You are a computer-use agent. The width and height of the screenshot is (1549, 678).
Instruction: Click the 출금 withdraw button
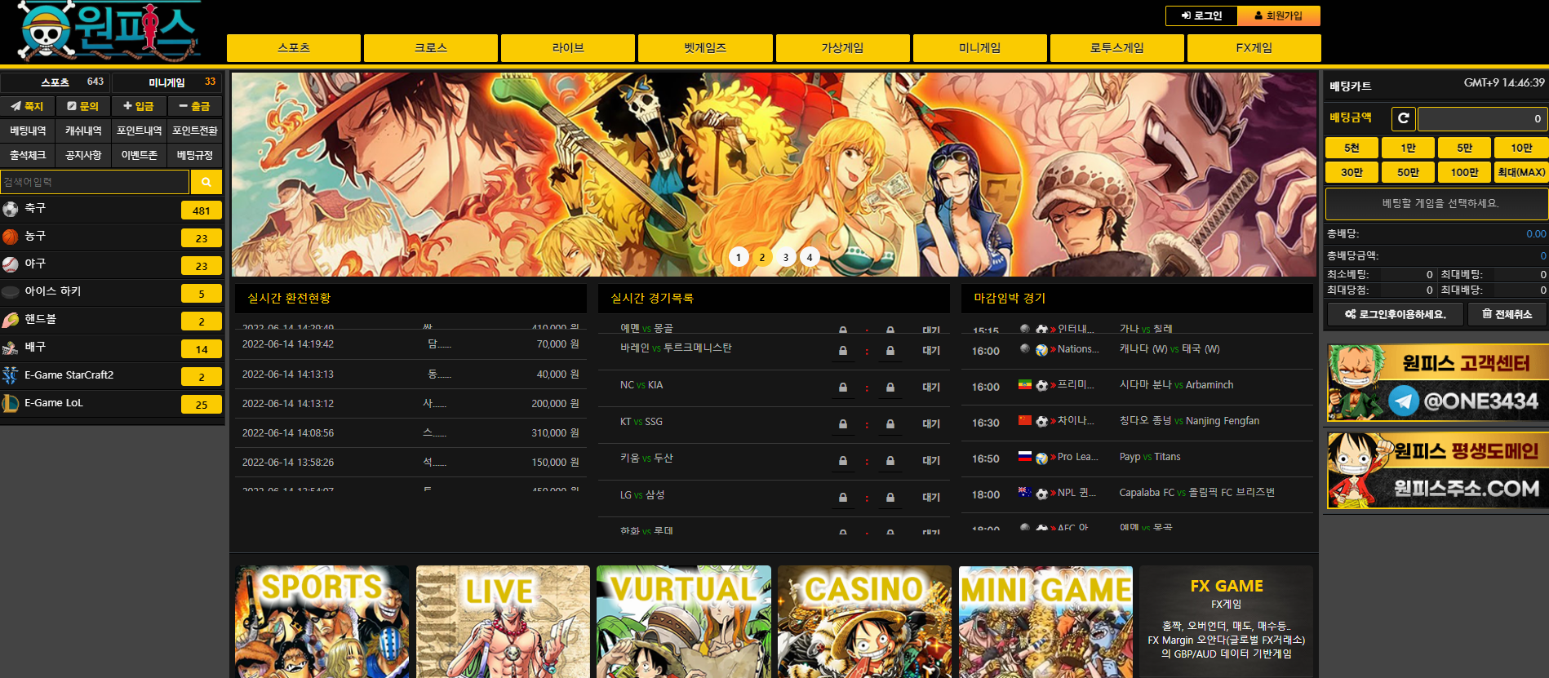[x=195, y=106]
